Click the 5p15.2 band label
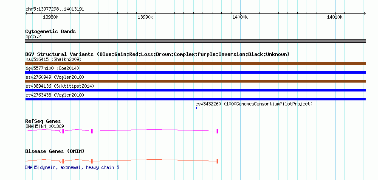The height and width of the screenshot is (180, 378). pyautogui.click(x=33, y=36)
